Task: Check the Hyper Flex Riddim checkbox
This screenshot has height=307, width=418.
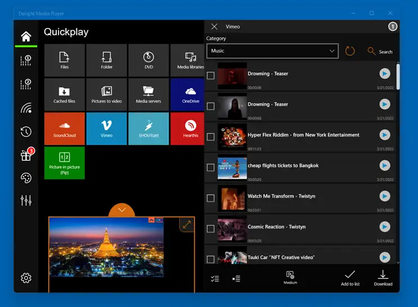Action: 211,137
